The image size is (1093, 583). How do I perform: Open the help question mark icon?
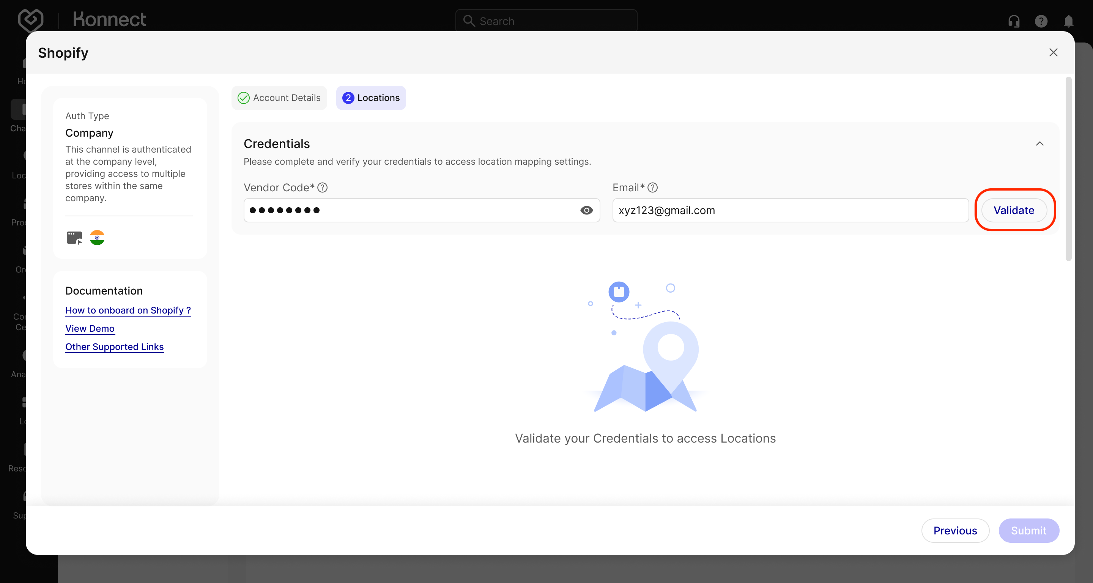pos(1041,21)
